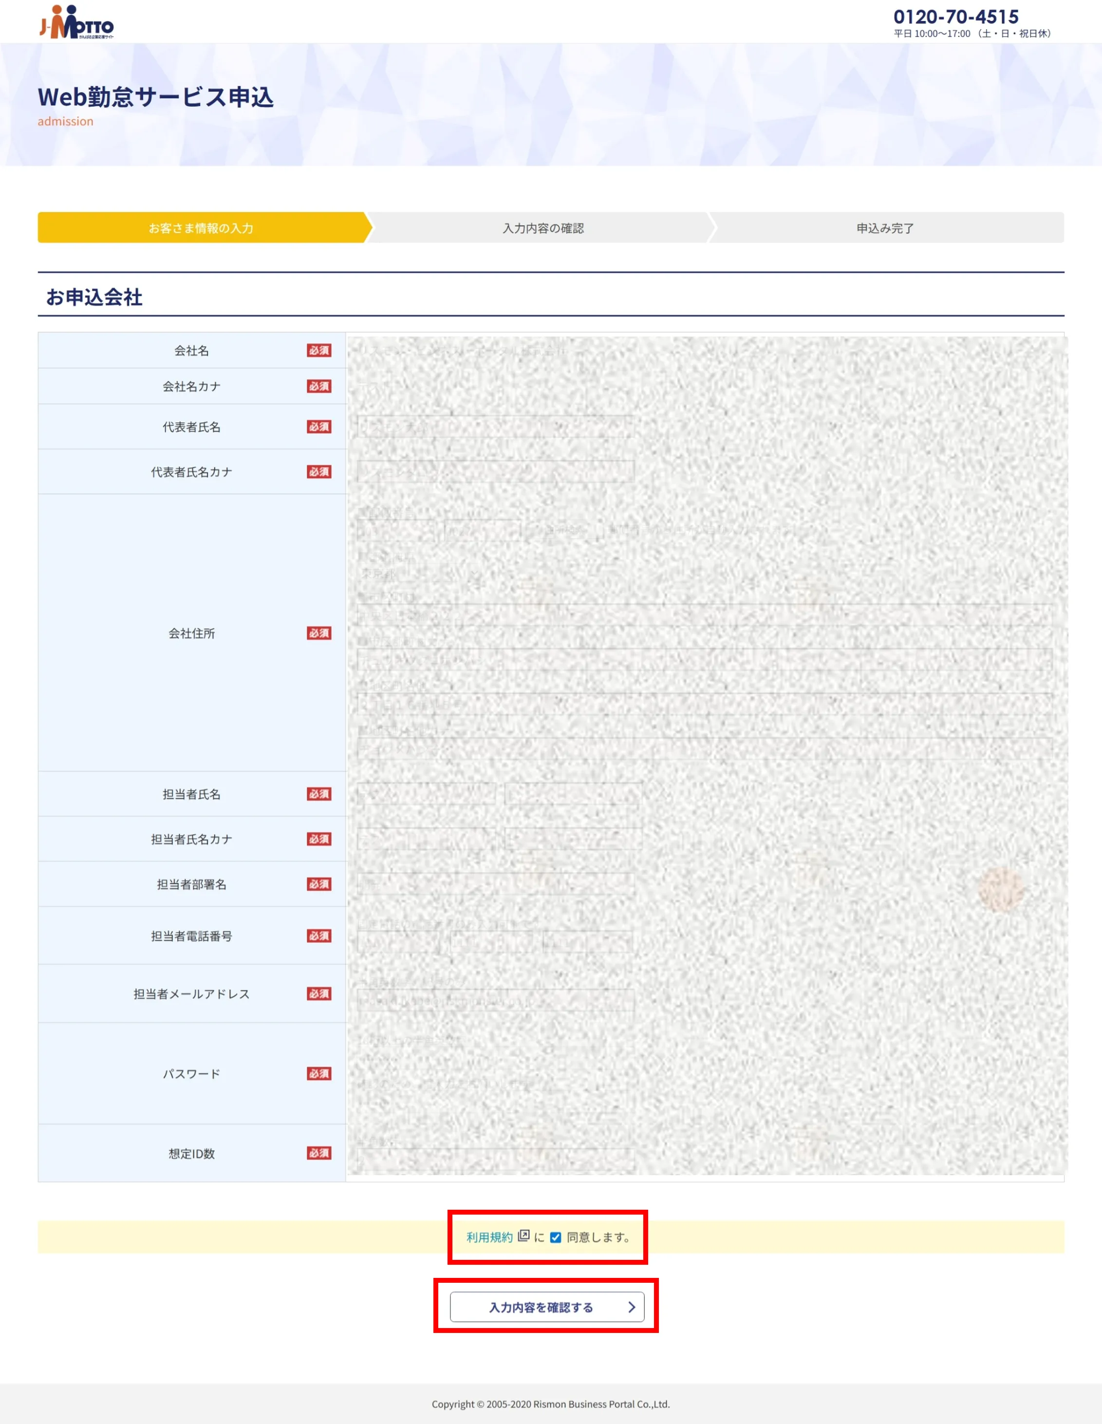Click the 担当者氏名 row label
Viewport: 1102px width, 1424px height.
(192, 794)
